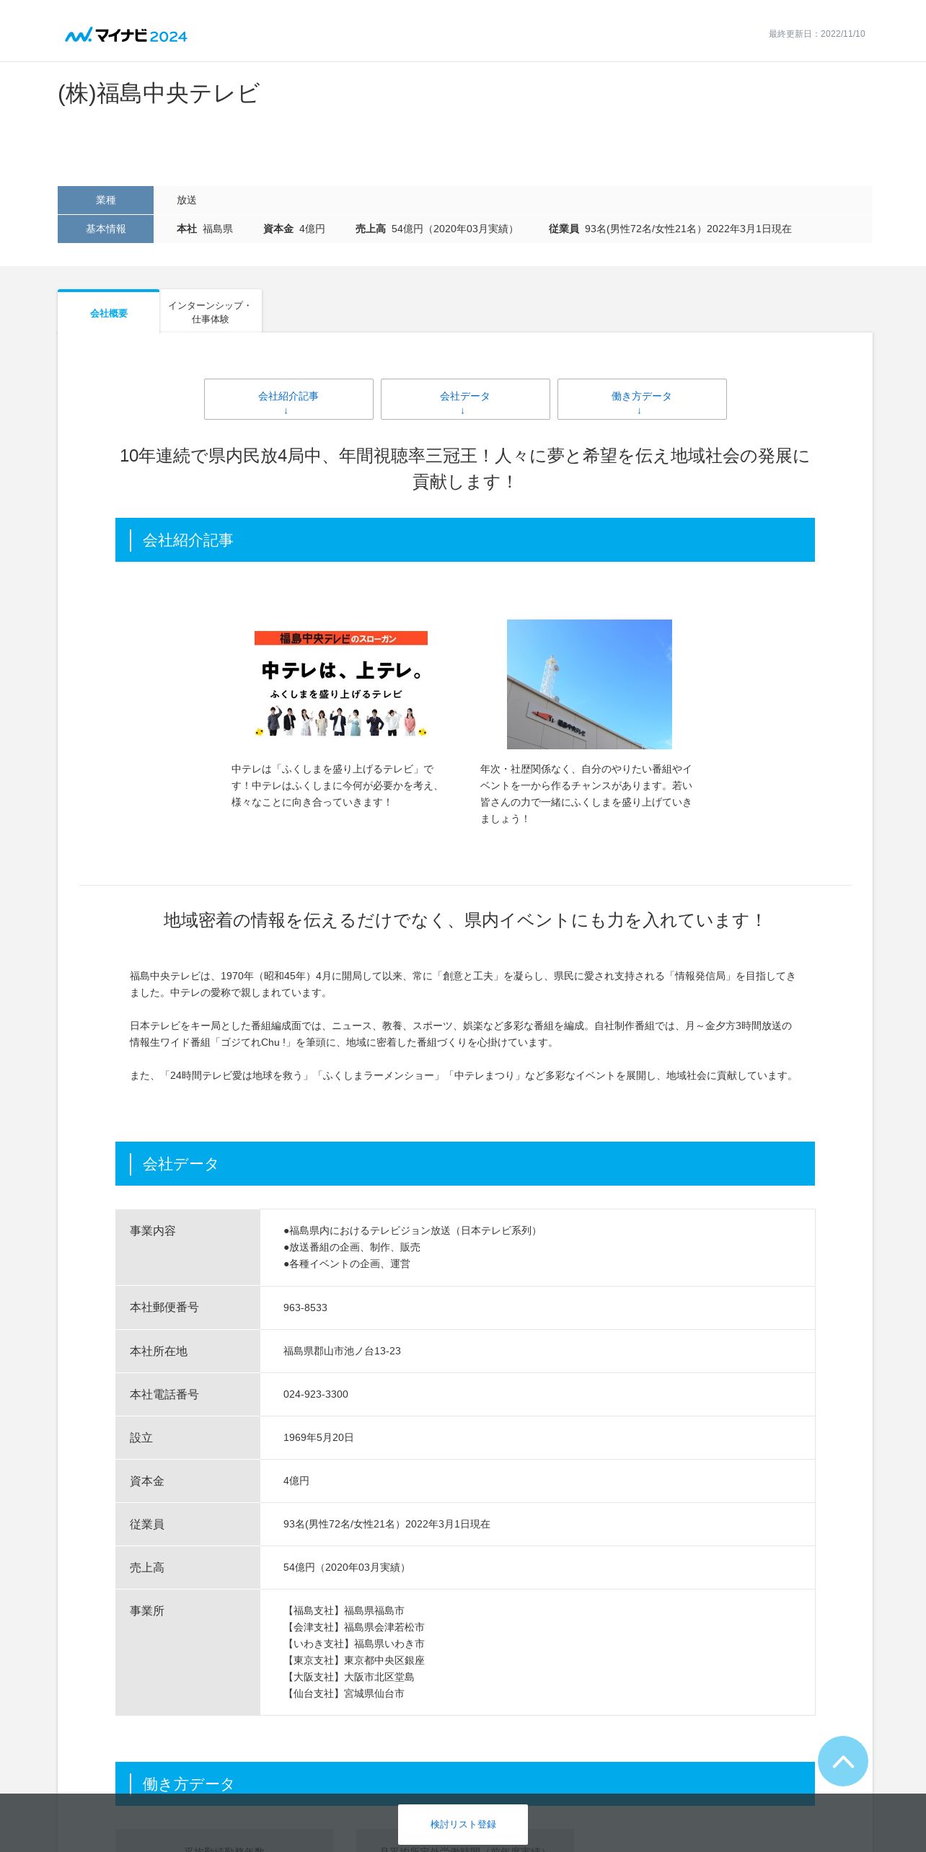Click the 放送 industry value
Screen dimensions: 926x1852
click(x=187, y=200)
